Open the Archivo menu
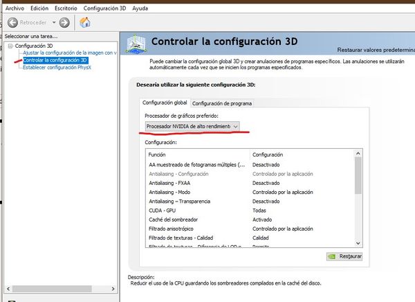 click(15, 8)
